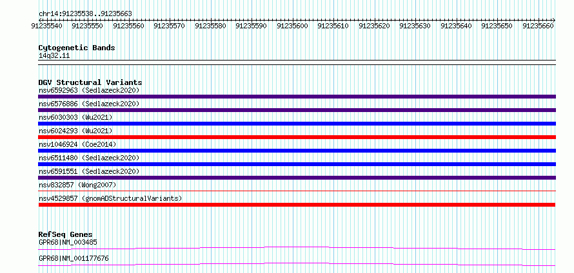Click the nsv6591551 (Sedlazeck2020) variant label
The image size is (574, 273).
click(x=89, y=171)
